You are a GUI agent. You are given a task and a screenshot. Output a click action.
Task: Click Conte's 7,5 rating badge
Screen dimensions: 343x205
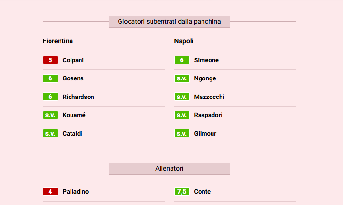[x=182, y=192]
